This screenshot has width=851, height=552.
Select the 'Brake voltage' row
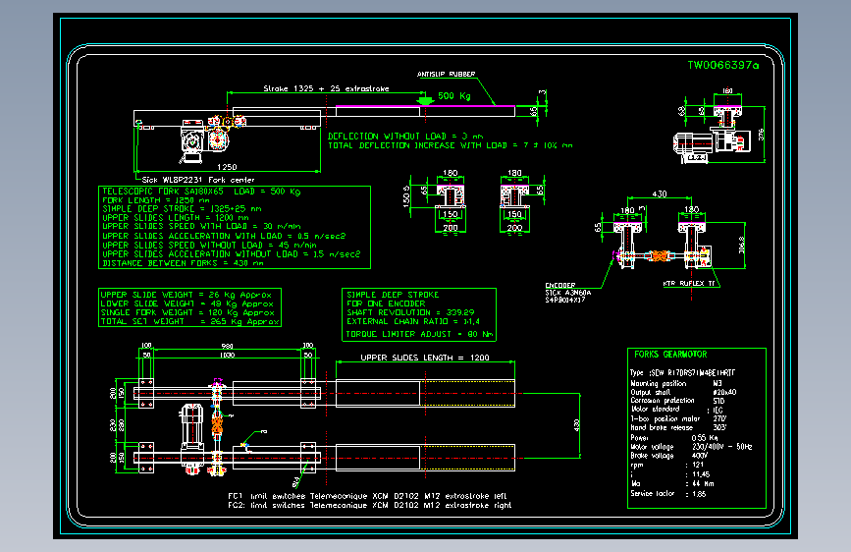(668, 456)
